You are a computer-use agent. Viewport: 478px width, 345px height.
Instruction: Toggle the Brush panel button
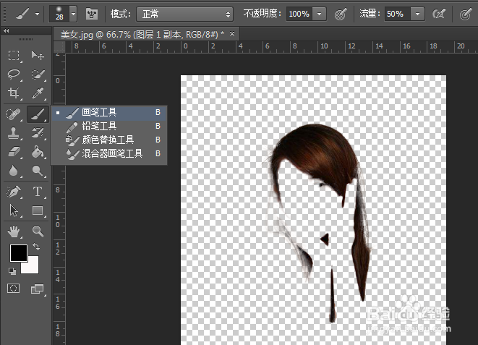92,14
